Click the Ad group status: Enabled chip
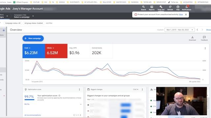 click(34, 23)
